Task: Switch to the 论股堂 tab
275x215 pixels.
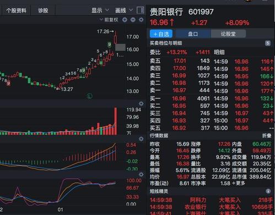Action: pos(228,34)
